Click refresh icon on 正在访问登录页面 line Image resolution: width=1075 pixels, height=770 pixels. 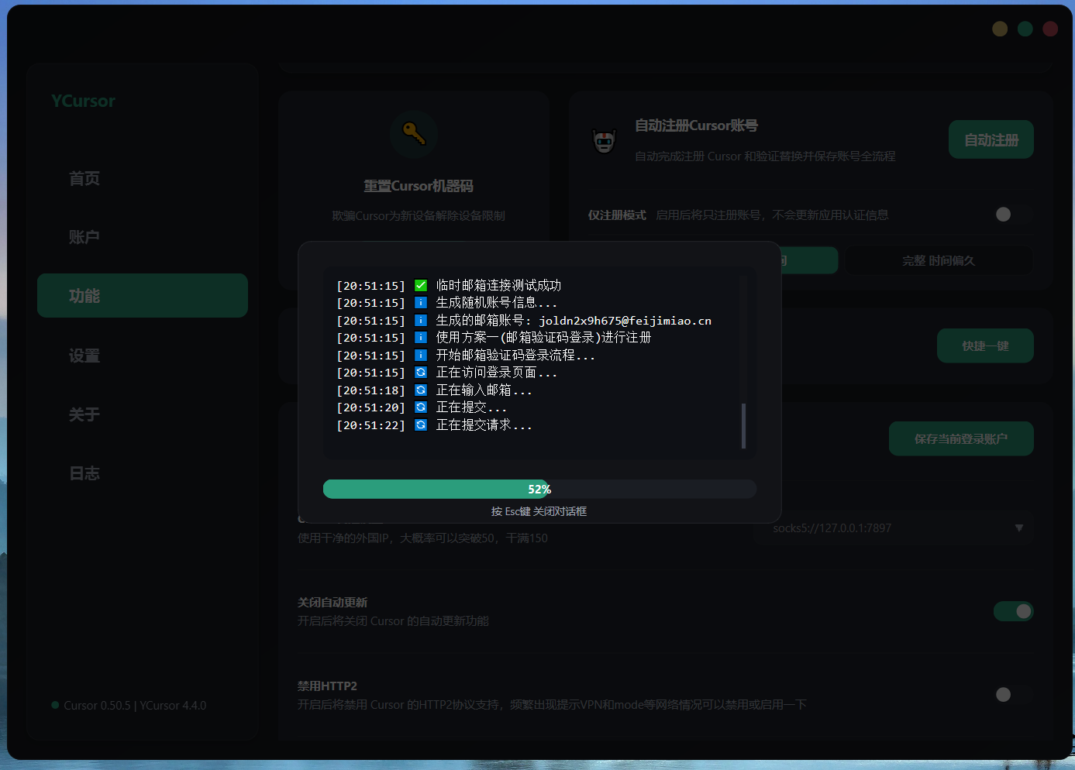click(x=421, y=373)
